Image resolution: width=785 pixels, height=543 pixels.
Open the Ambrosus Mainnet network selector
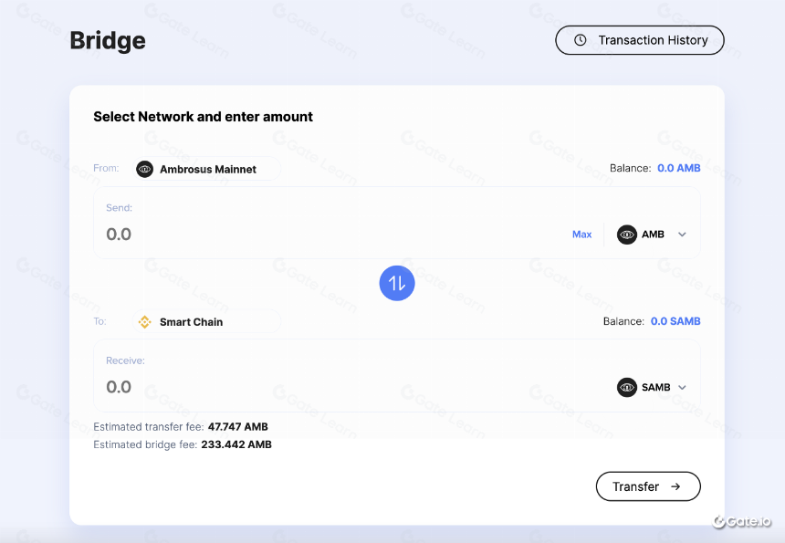207,169
